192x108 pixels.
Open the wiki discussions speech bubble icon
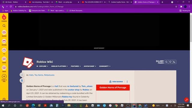click(x=170, y=62)
